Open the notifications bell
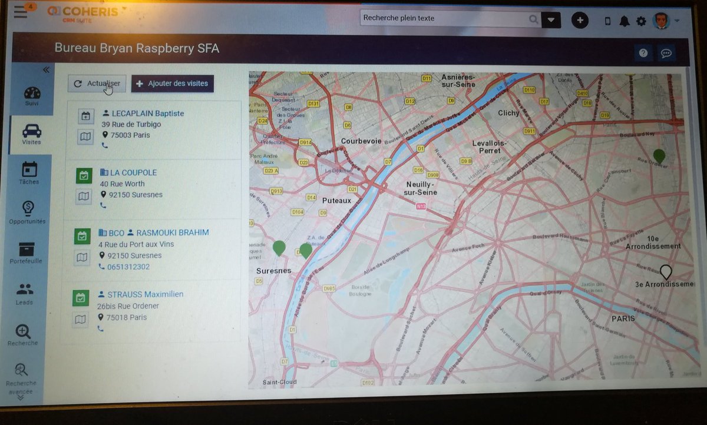The width and height of the screenshot is (707, 425). [625, 22]
